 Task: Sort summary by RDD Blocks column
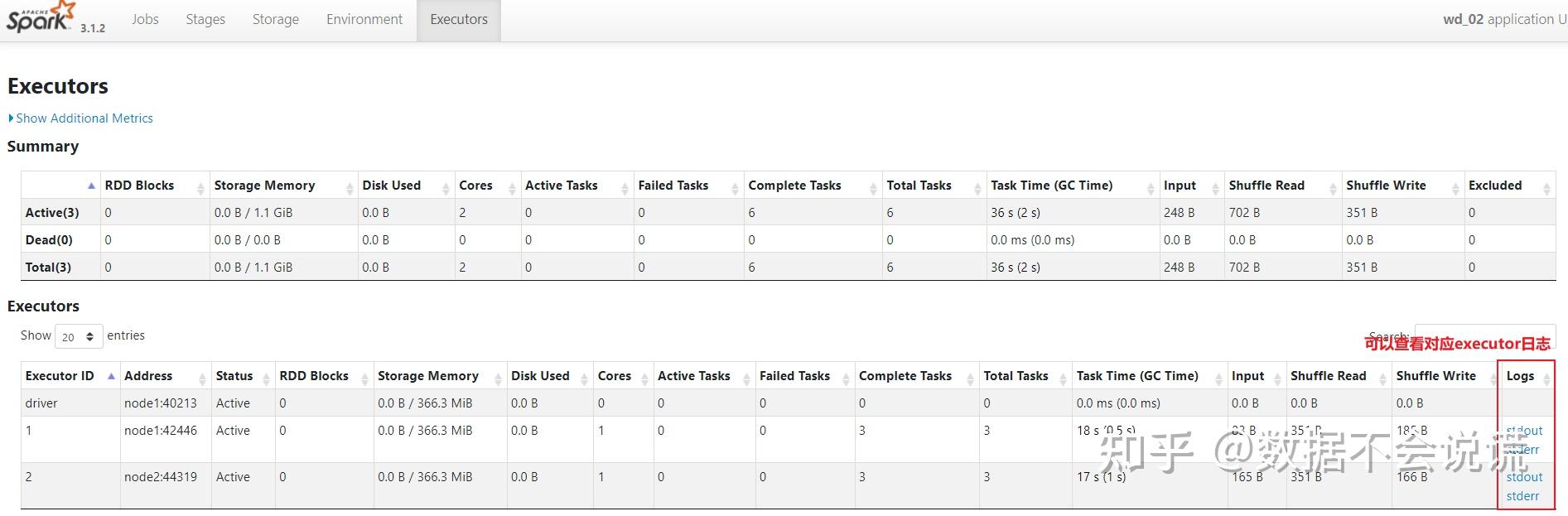point(139,186)
